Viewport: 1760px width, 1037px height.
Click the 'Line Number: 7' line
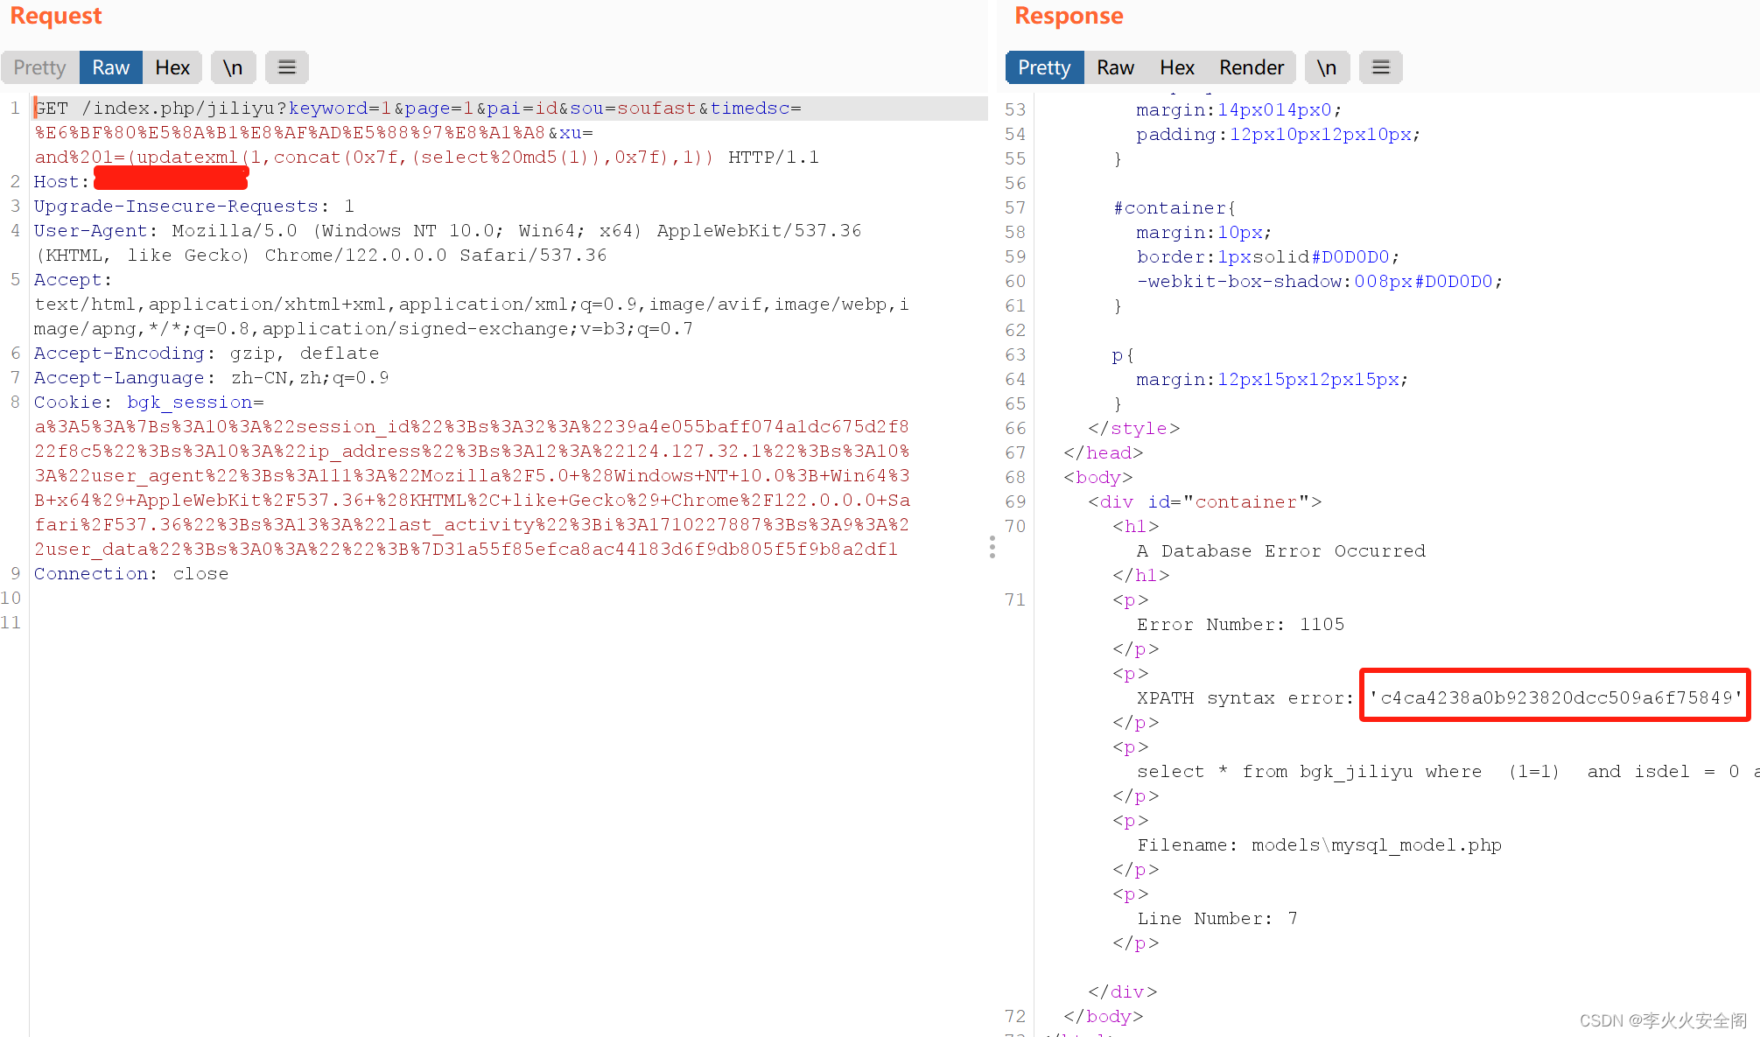[x=1217, y=919]
